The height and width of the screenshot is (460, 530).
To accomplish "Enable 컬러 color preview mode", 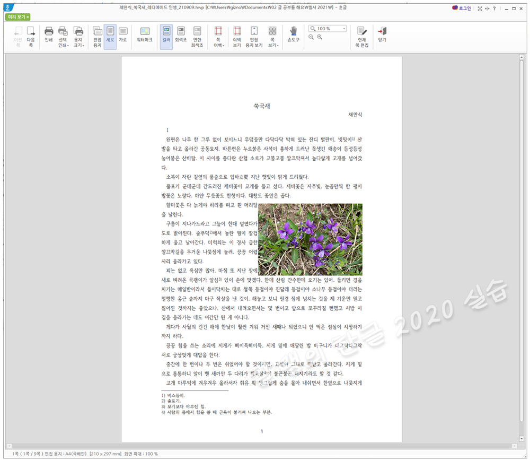I will click(x=166, y=37).
